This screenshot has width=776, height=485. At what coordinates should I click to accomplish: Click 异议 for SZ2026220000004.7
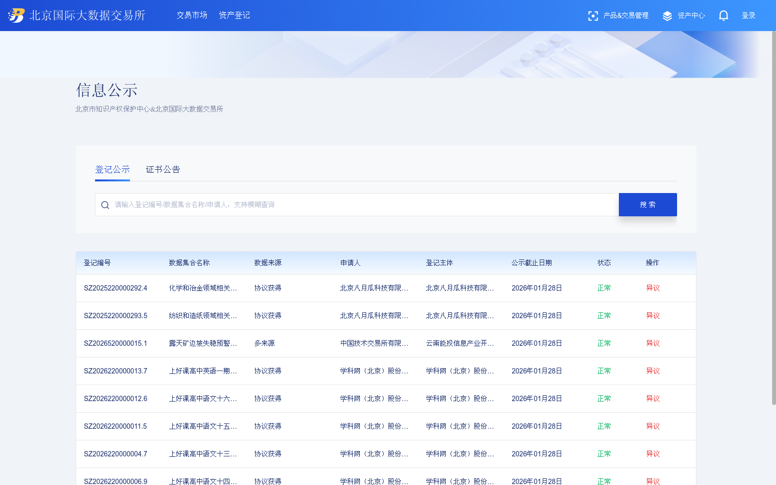coord(653,454)
